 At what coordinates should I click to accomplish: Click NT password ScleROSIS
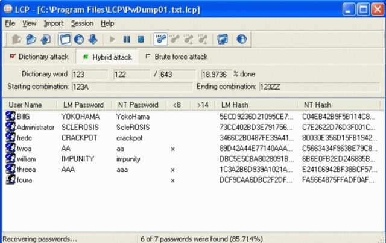(133, 127)
